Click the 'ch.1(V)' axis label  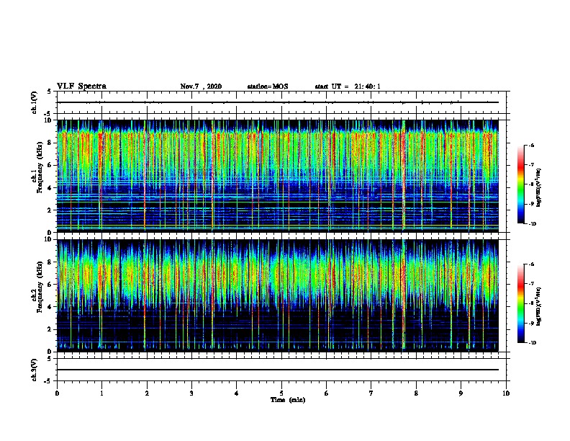click(35, 102)
